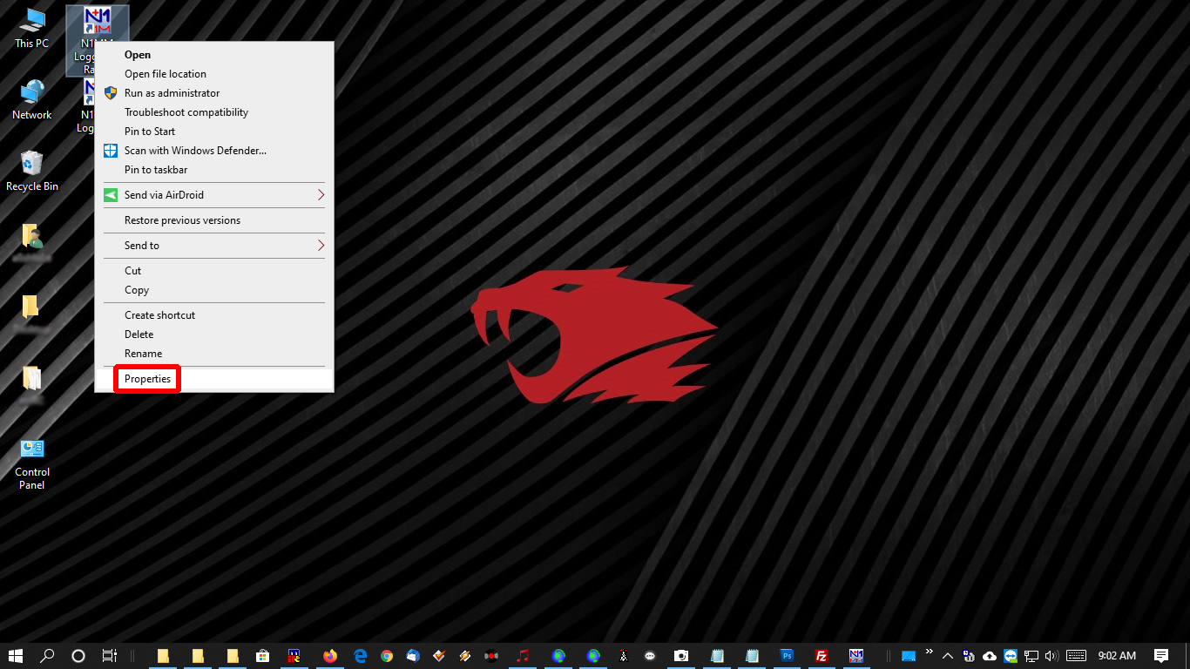Open the chat bubble taskbar icon
The image size is (1190, 669).
[x=650, y=656]
